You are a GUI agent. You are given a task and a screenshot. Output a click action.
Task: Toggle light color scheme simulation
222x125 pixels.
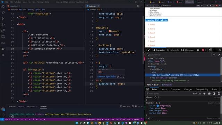[209, 94]
